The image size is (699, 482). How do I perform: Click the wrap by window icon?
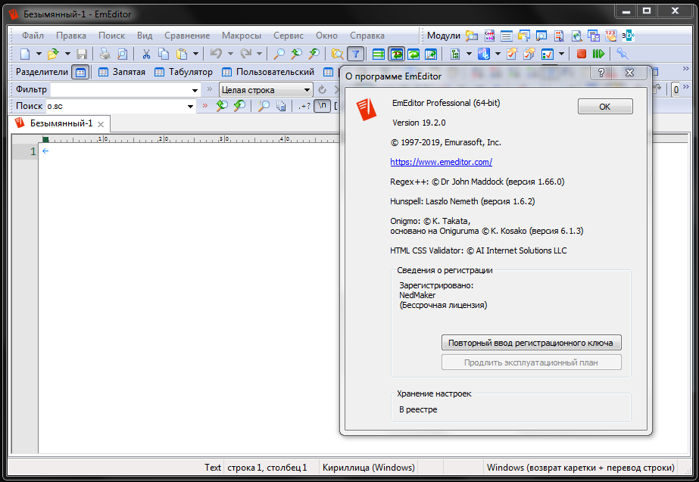pos(413,54)
